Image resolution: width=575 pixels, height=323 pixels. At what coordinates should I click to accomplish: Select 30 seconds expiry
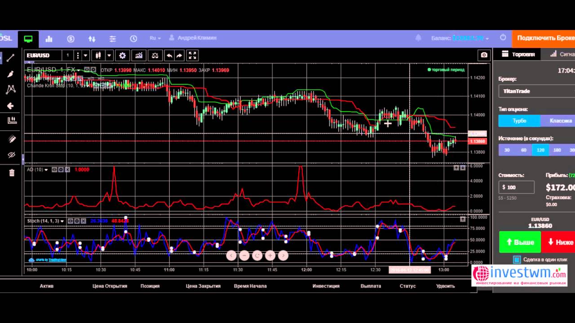(x=507, y=150)
